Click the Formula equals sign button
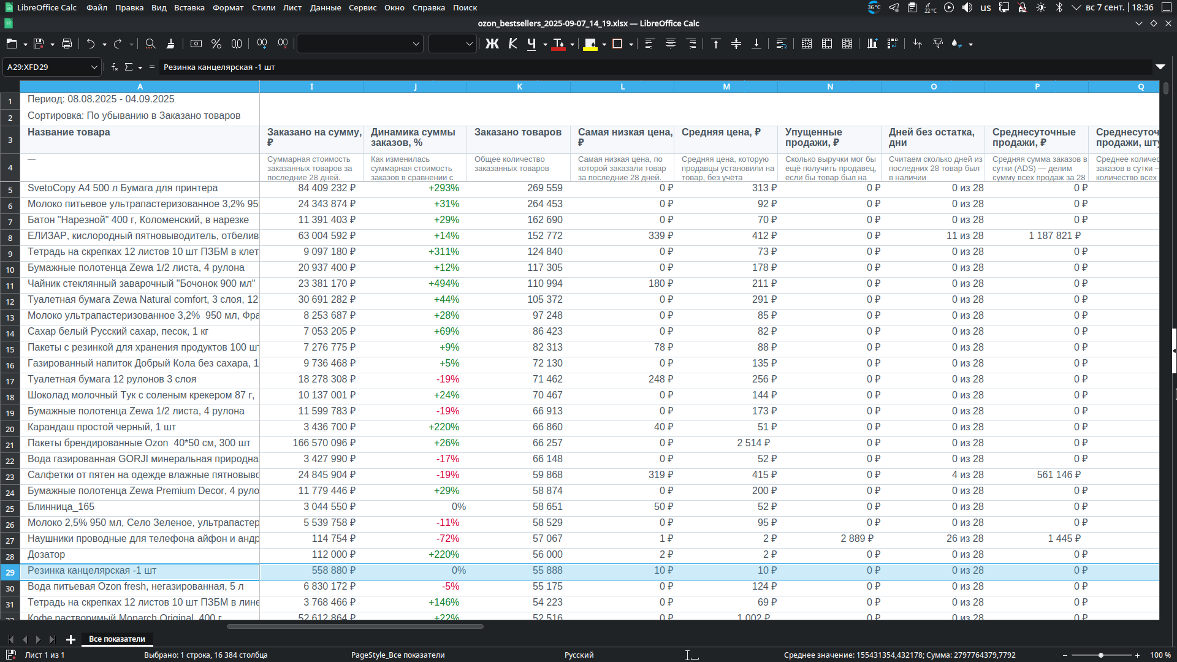 point(152,67)
